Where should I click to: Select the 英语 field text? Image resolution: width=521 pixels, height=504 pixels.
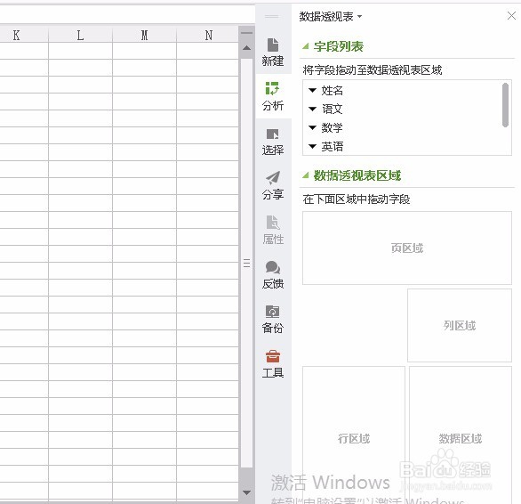tap(332, 146)
